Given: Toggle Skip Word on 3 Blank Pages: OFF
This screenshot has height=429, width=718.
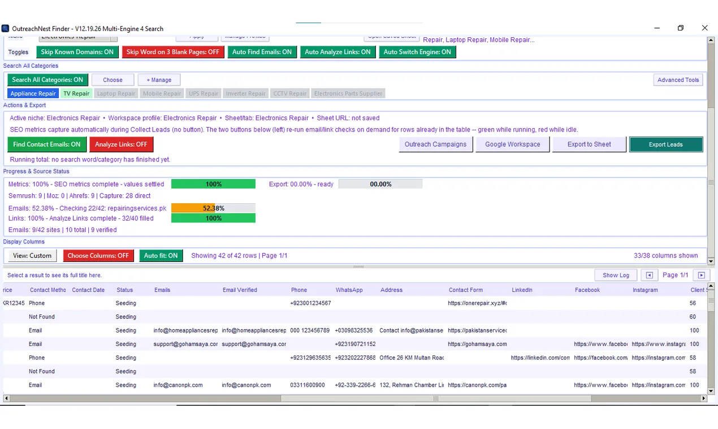Looking at the screenshot, I should [172, 52].
